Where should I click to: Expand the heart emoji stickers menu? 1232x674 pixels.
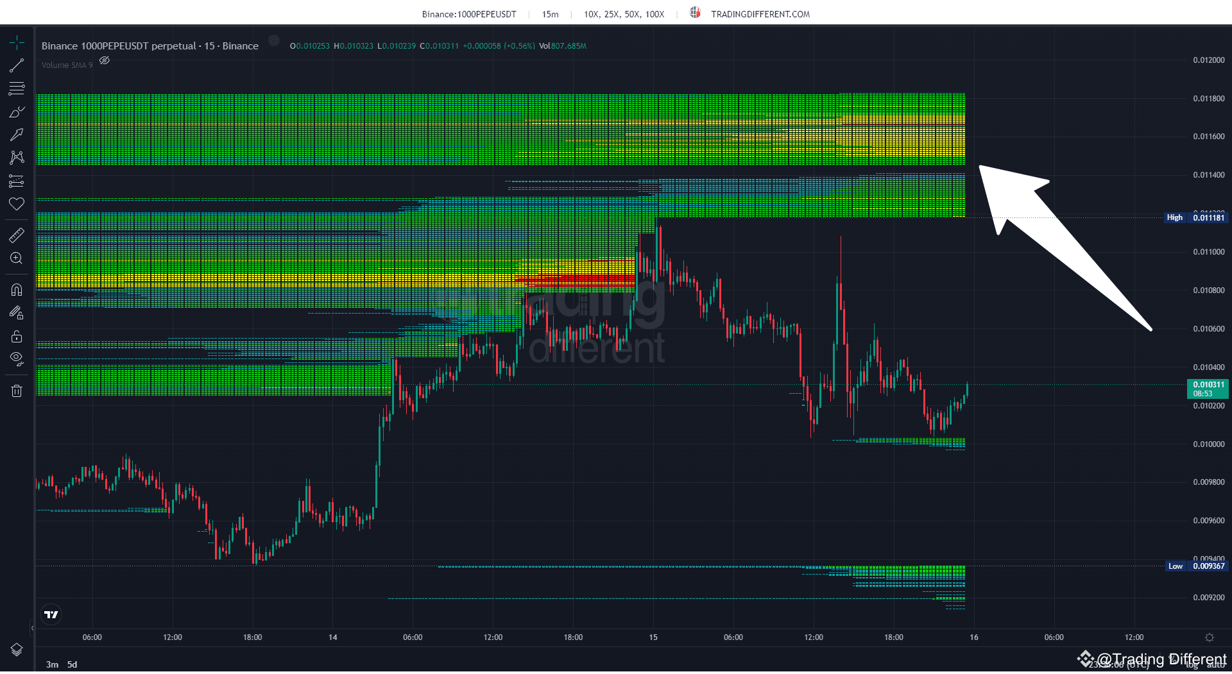point(17,204)
